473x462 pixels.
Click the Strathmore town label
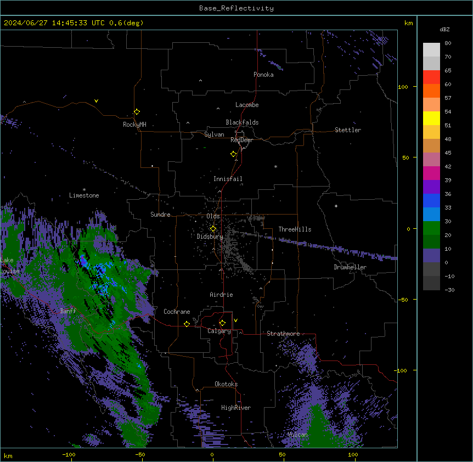[283, 334]
